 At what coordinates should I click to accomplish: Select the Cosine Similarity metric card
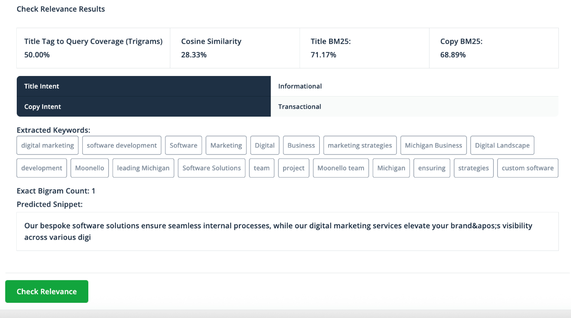234,48
